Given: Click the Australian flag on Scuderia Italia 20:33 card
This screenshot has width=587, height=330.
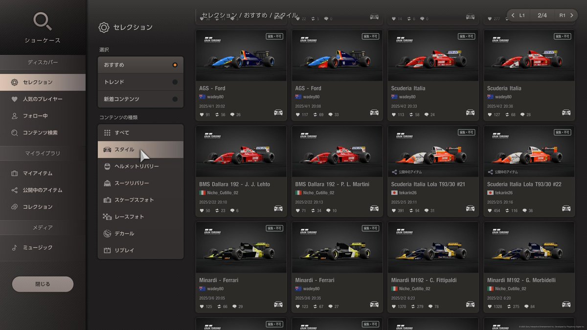Looking at the screenshot, I should pos(394,97).
